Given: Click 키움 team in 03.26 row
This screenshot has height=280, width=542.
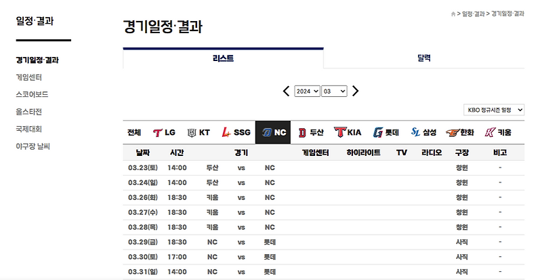Looking at the screenshot, I should [x=212, y=197].
